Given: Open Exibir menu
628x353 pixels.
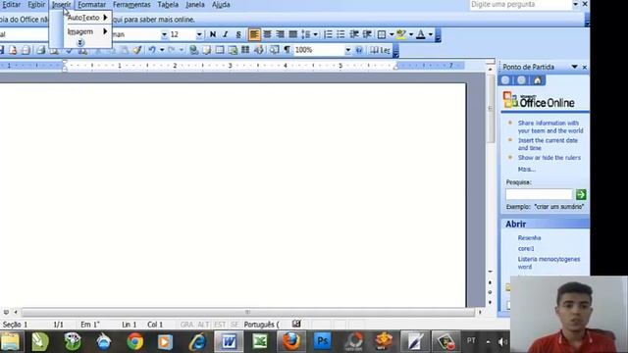Looking at the screenshot, I should tap(36, 5).
